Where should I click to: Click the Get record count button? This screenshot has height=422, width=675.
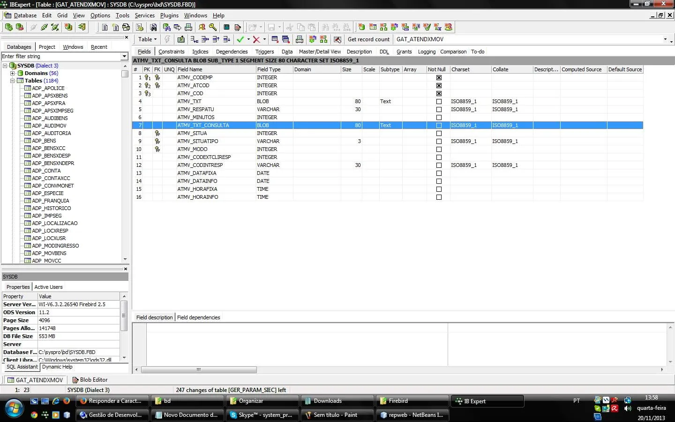(368, 39)
